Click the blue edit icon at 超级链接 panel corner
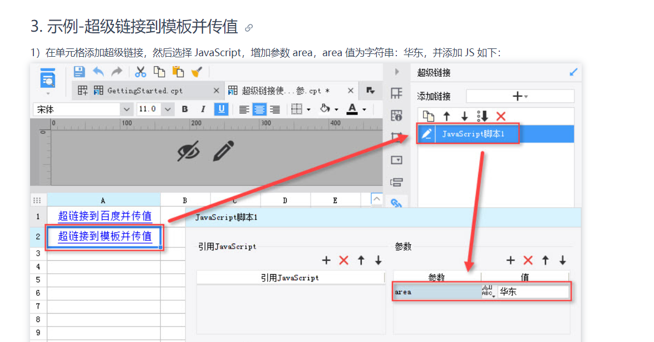The width and height of the screenshot is (654, 342). (573, 72)
